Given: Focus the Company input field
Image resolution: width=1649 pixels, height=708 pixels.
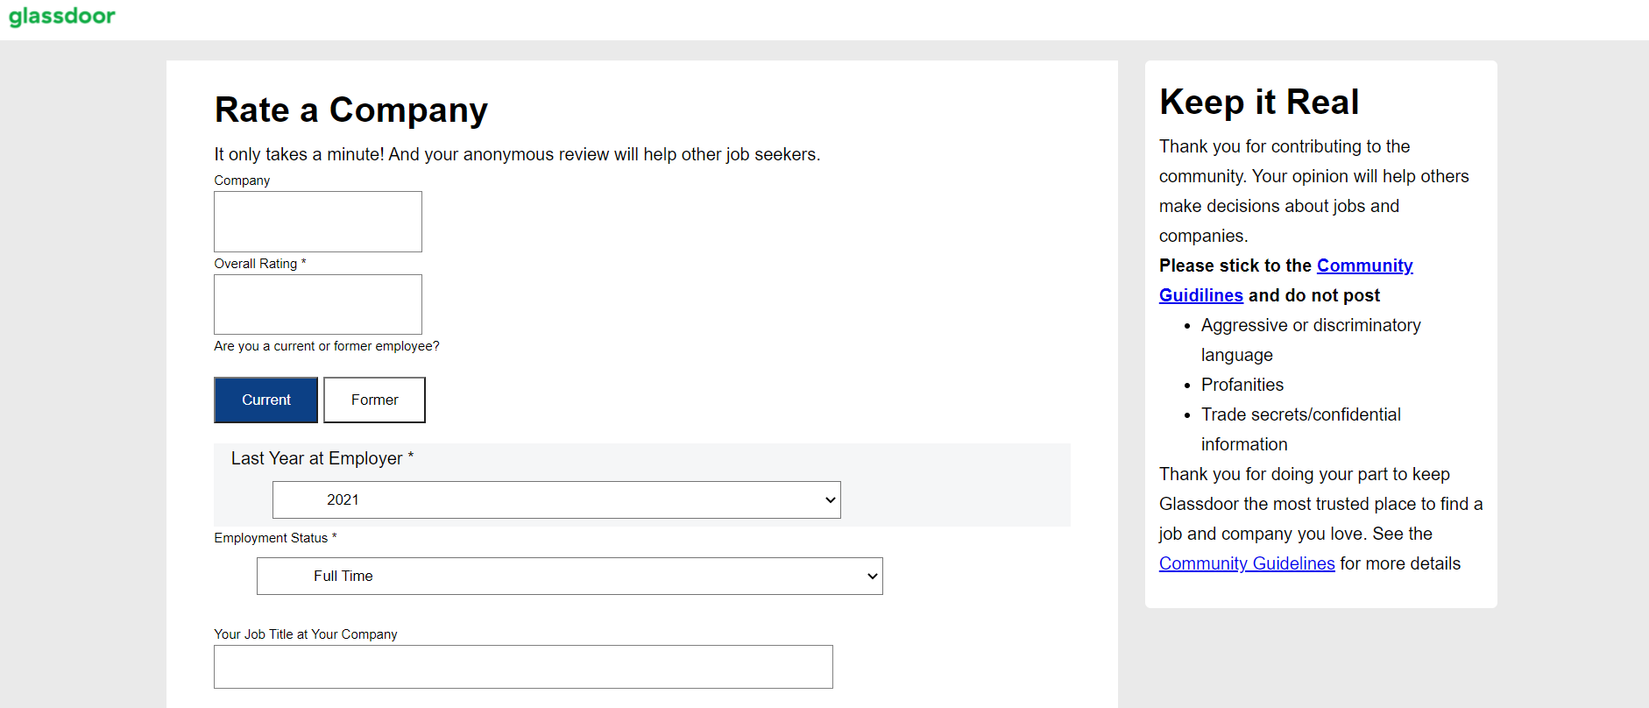Looking at the screenshot, I should click(318, 222).
